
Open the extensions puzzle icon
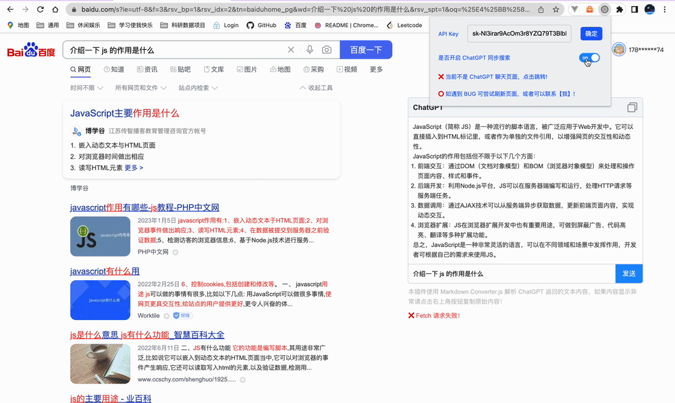pos(620,9)
